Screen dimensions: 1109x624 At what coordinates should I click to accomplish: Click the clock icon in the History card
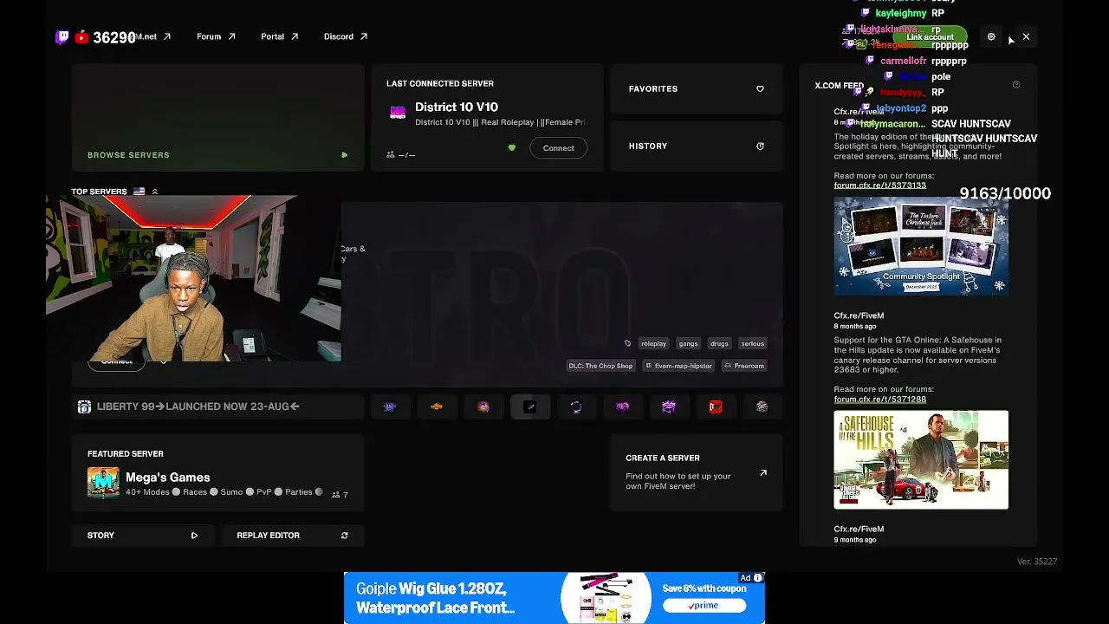tap(760, 146)
